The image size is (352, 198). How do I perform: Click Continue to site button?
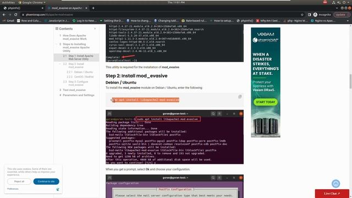pos(46,182)
